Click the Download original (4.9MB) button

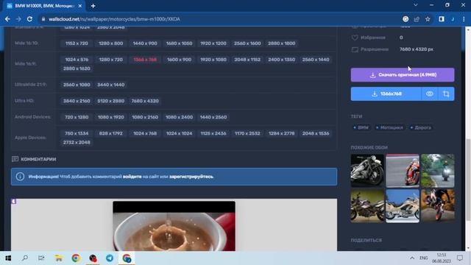point(403,74)
